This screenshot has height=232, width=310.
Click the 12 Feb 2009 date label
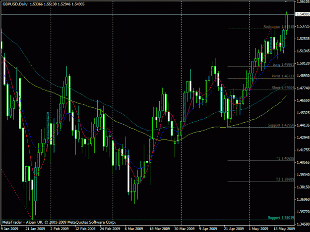pyautogui.click(x=85, y=229)
